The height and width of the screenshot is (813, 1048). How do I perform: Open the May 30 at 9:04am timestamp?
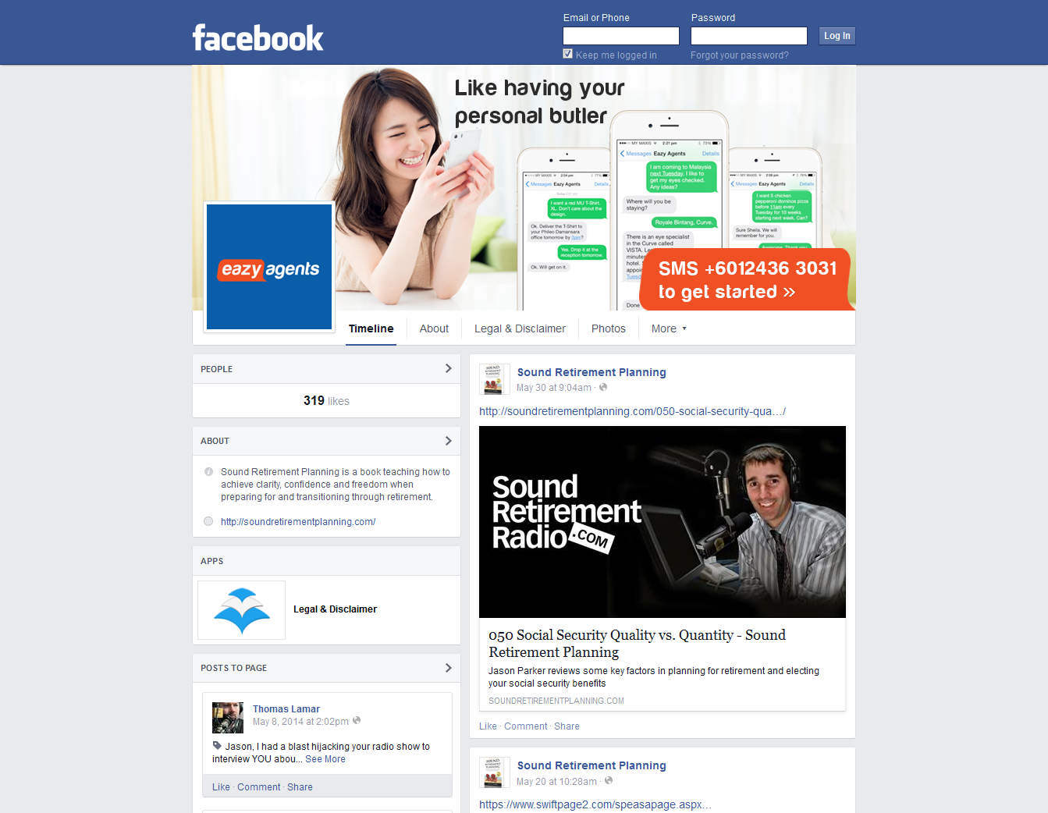(554, 388)
